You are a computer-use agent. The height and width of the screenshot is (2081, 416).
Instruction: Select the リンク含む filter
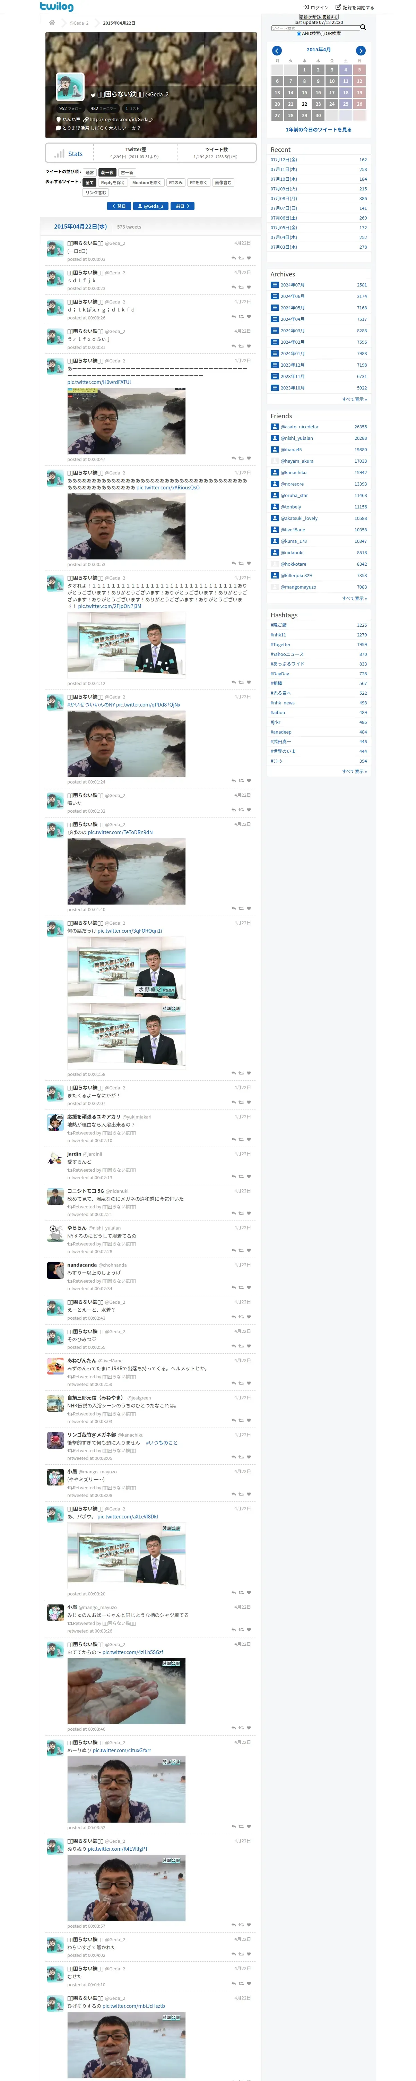click(95, 192)
